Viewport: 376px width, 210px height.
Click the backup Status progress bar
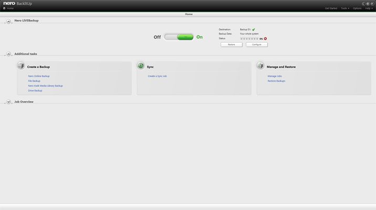tap(249, 39)
